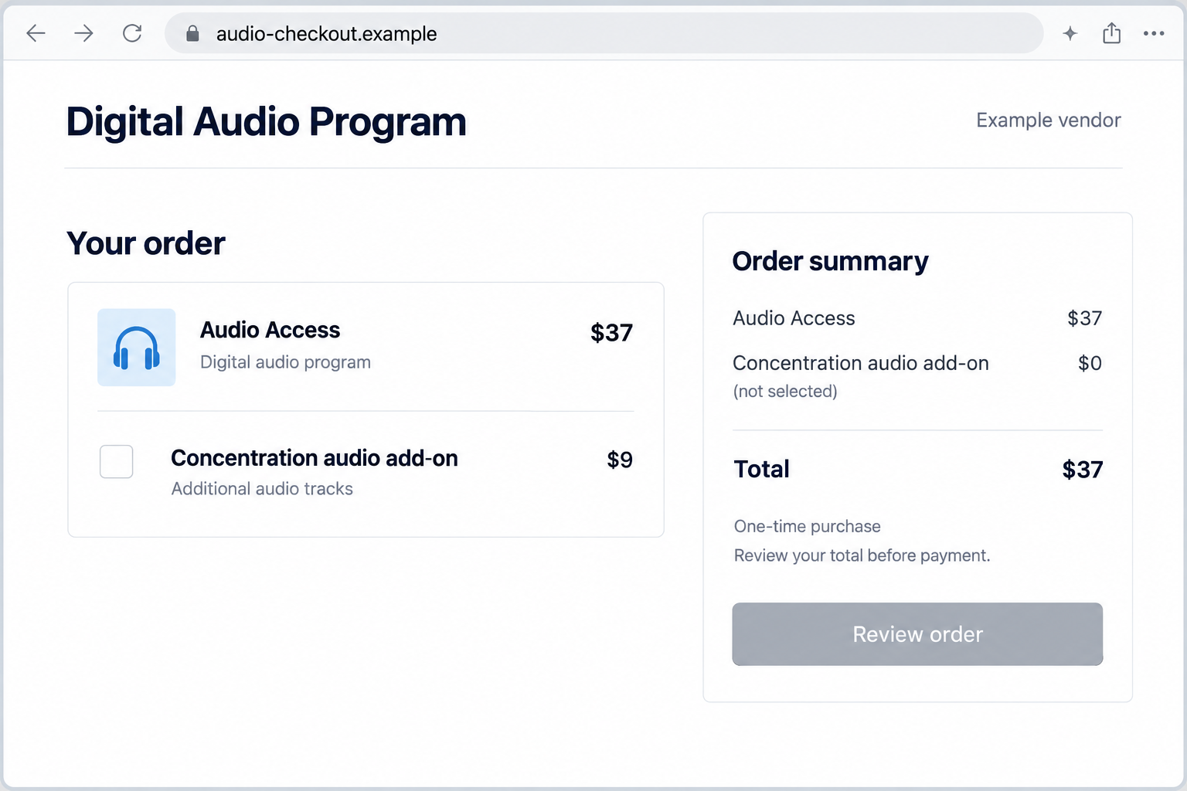Click the $9 add-on price
Image resolution: width=1187 pixels, height=791 pixels.
(x=620, y=460)
